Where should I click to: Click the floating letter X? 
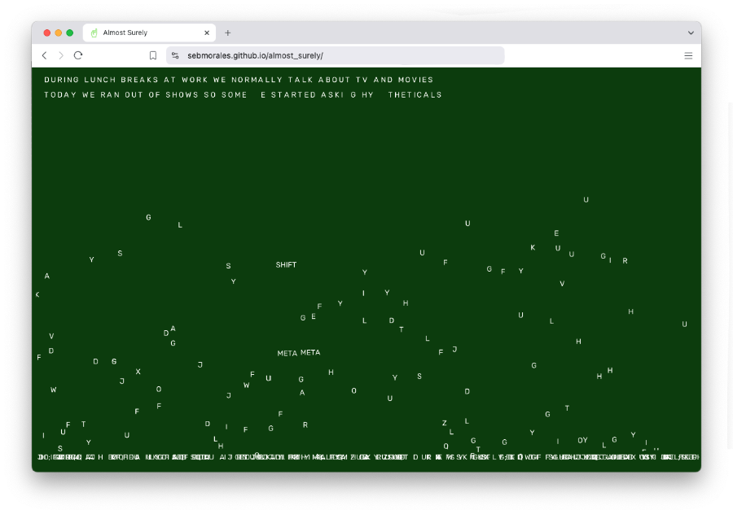point(138,372)
